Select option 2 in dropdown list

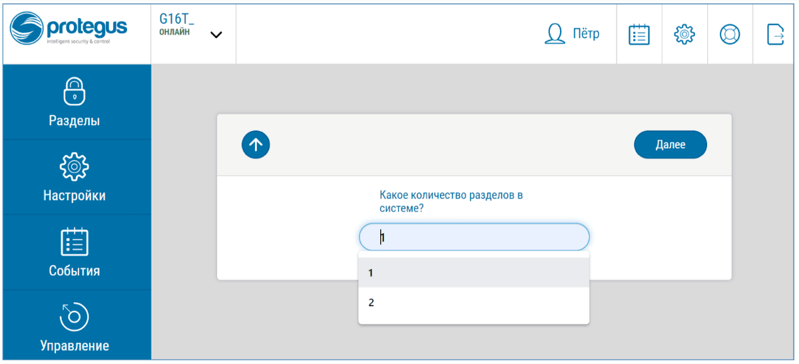pyautogui.click(x=473, y=303)
